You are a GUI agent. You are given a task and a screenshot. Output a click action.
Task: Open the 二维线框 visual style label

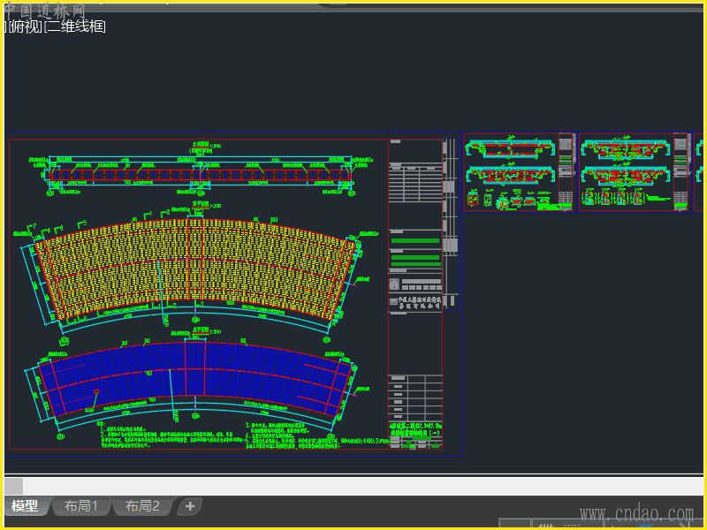pos(76,26)
